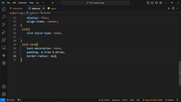The height and width of the screenshot is (102, 181).
Task: Expand the overflow menu ellipsis in menu bar
Action: (43, 3)
